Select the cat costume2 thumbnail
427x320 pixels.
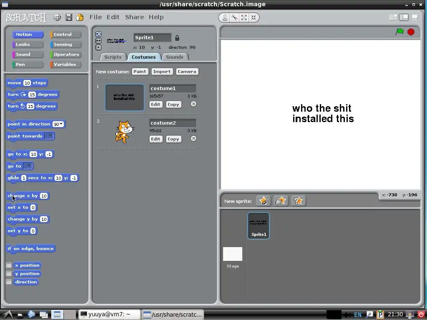124,132
